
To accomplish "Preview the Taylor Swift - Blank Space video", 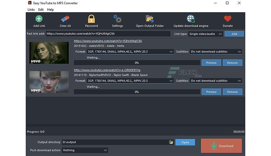I will 211,92.
